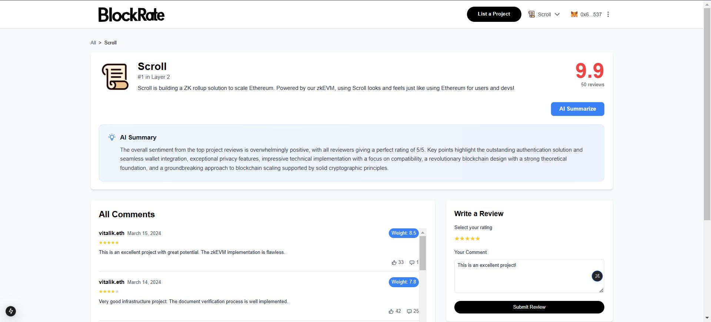Click star rating of March 14 comment
The image size is (711, 322).
[109, 292]
